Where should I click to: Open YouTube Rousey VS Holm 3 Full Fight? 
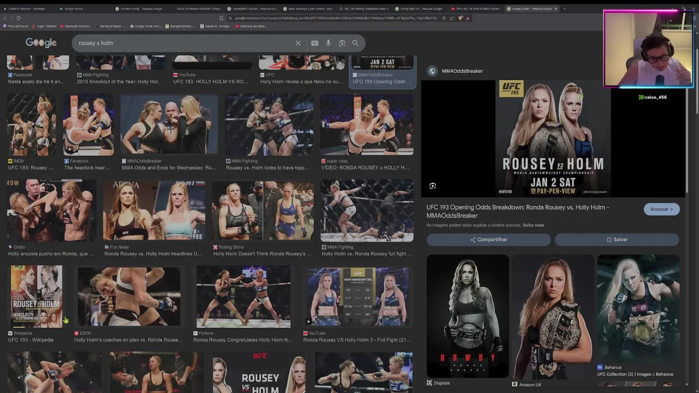coord(358,296)
